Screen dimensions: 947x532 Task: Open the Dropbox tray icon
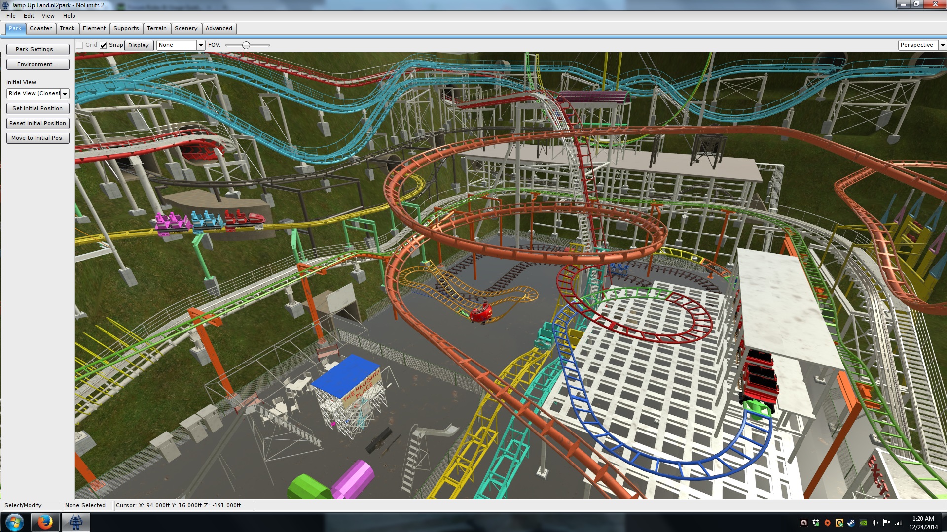coord(816,523)
